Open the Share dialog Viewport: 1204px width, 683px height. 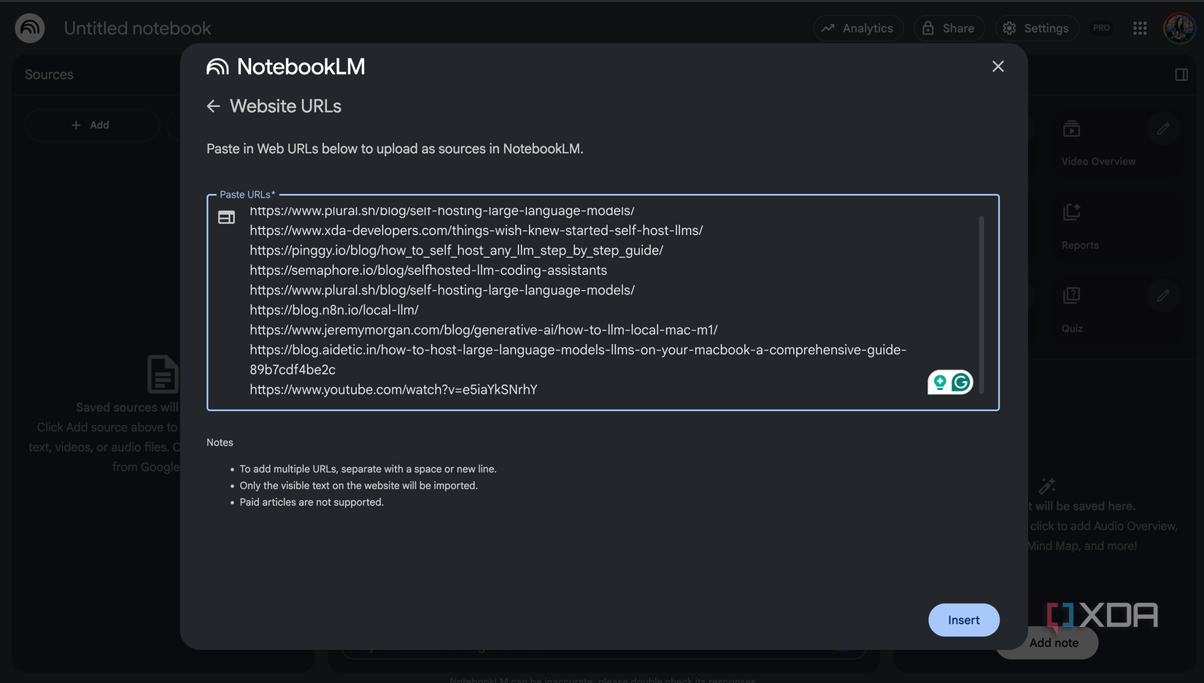point(949,28)
